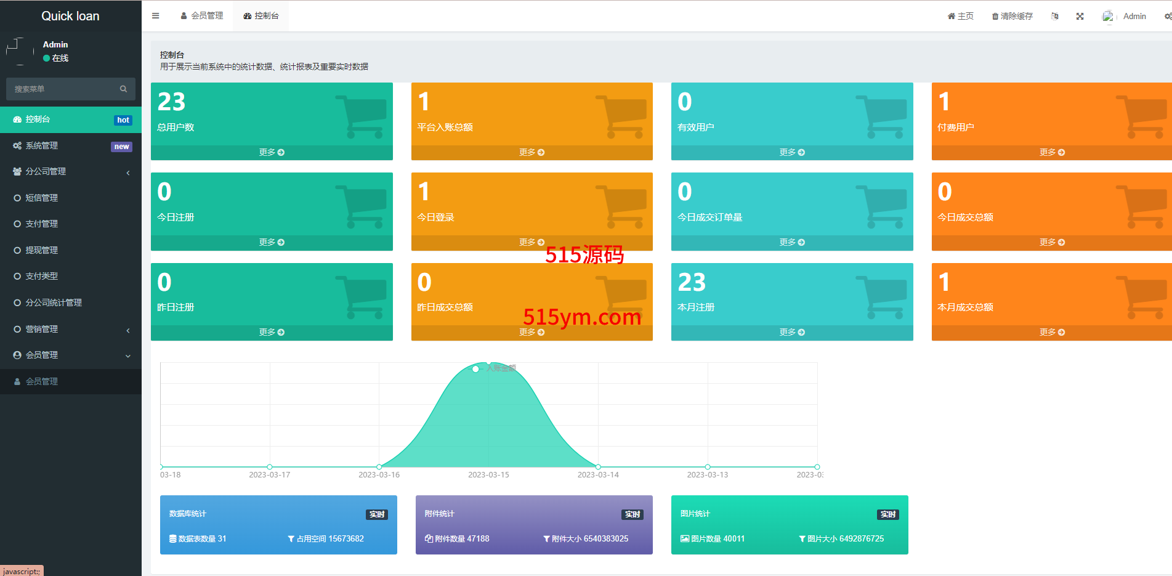
Task: Click 更多 under the 平台入账总额 card
Action: click(x=531, y=152)
